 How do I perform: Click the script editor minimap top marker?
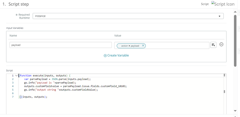point(224,75)
